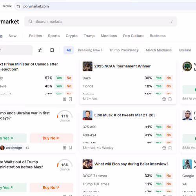Click the polymarket.com address bar URL
Image resolution: width=196 pixels, height=196 pixels.
36,6
